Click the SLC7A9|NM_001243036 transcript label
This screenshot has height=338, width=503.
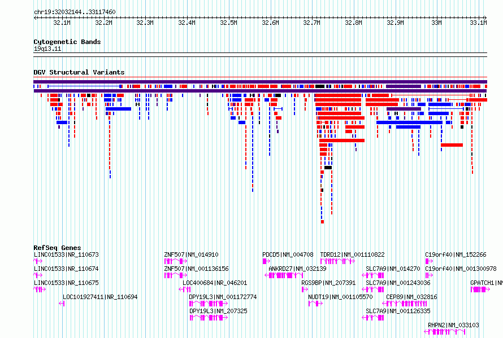(x=398, y=283)
